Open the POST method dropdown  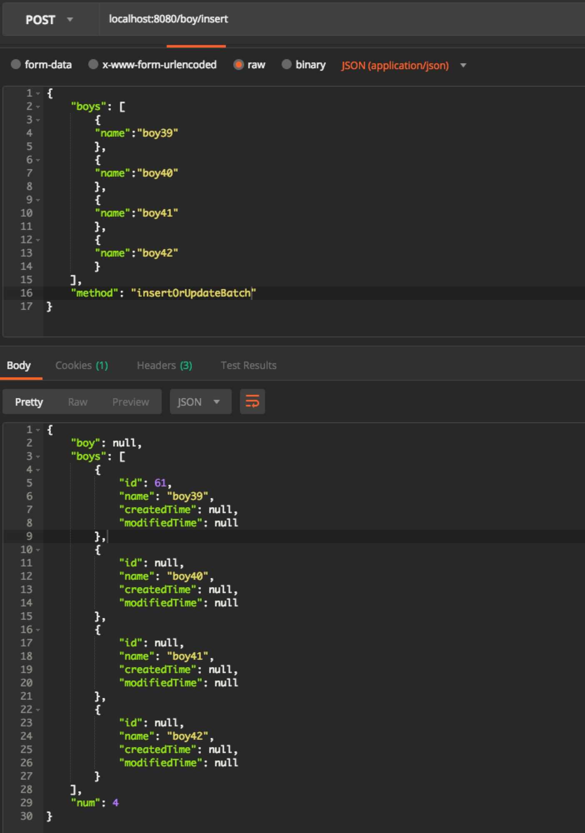pos(50,20)
